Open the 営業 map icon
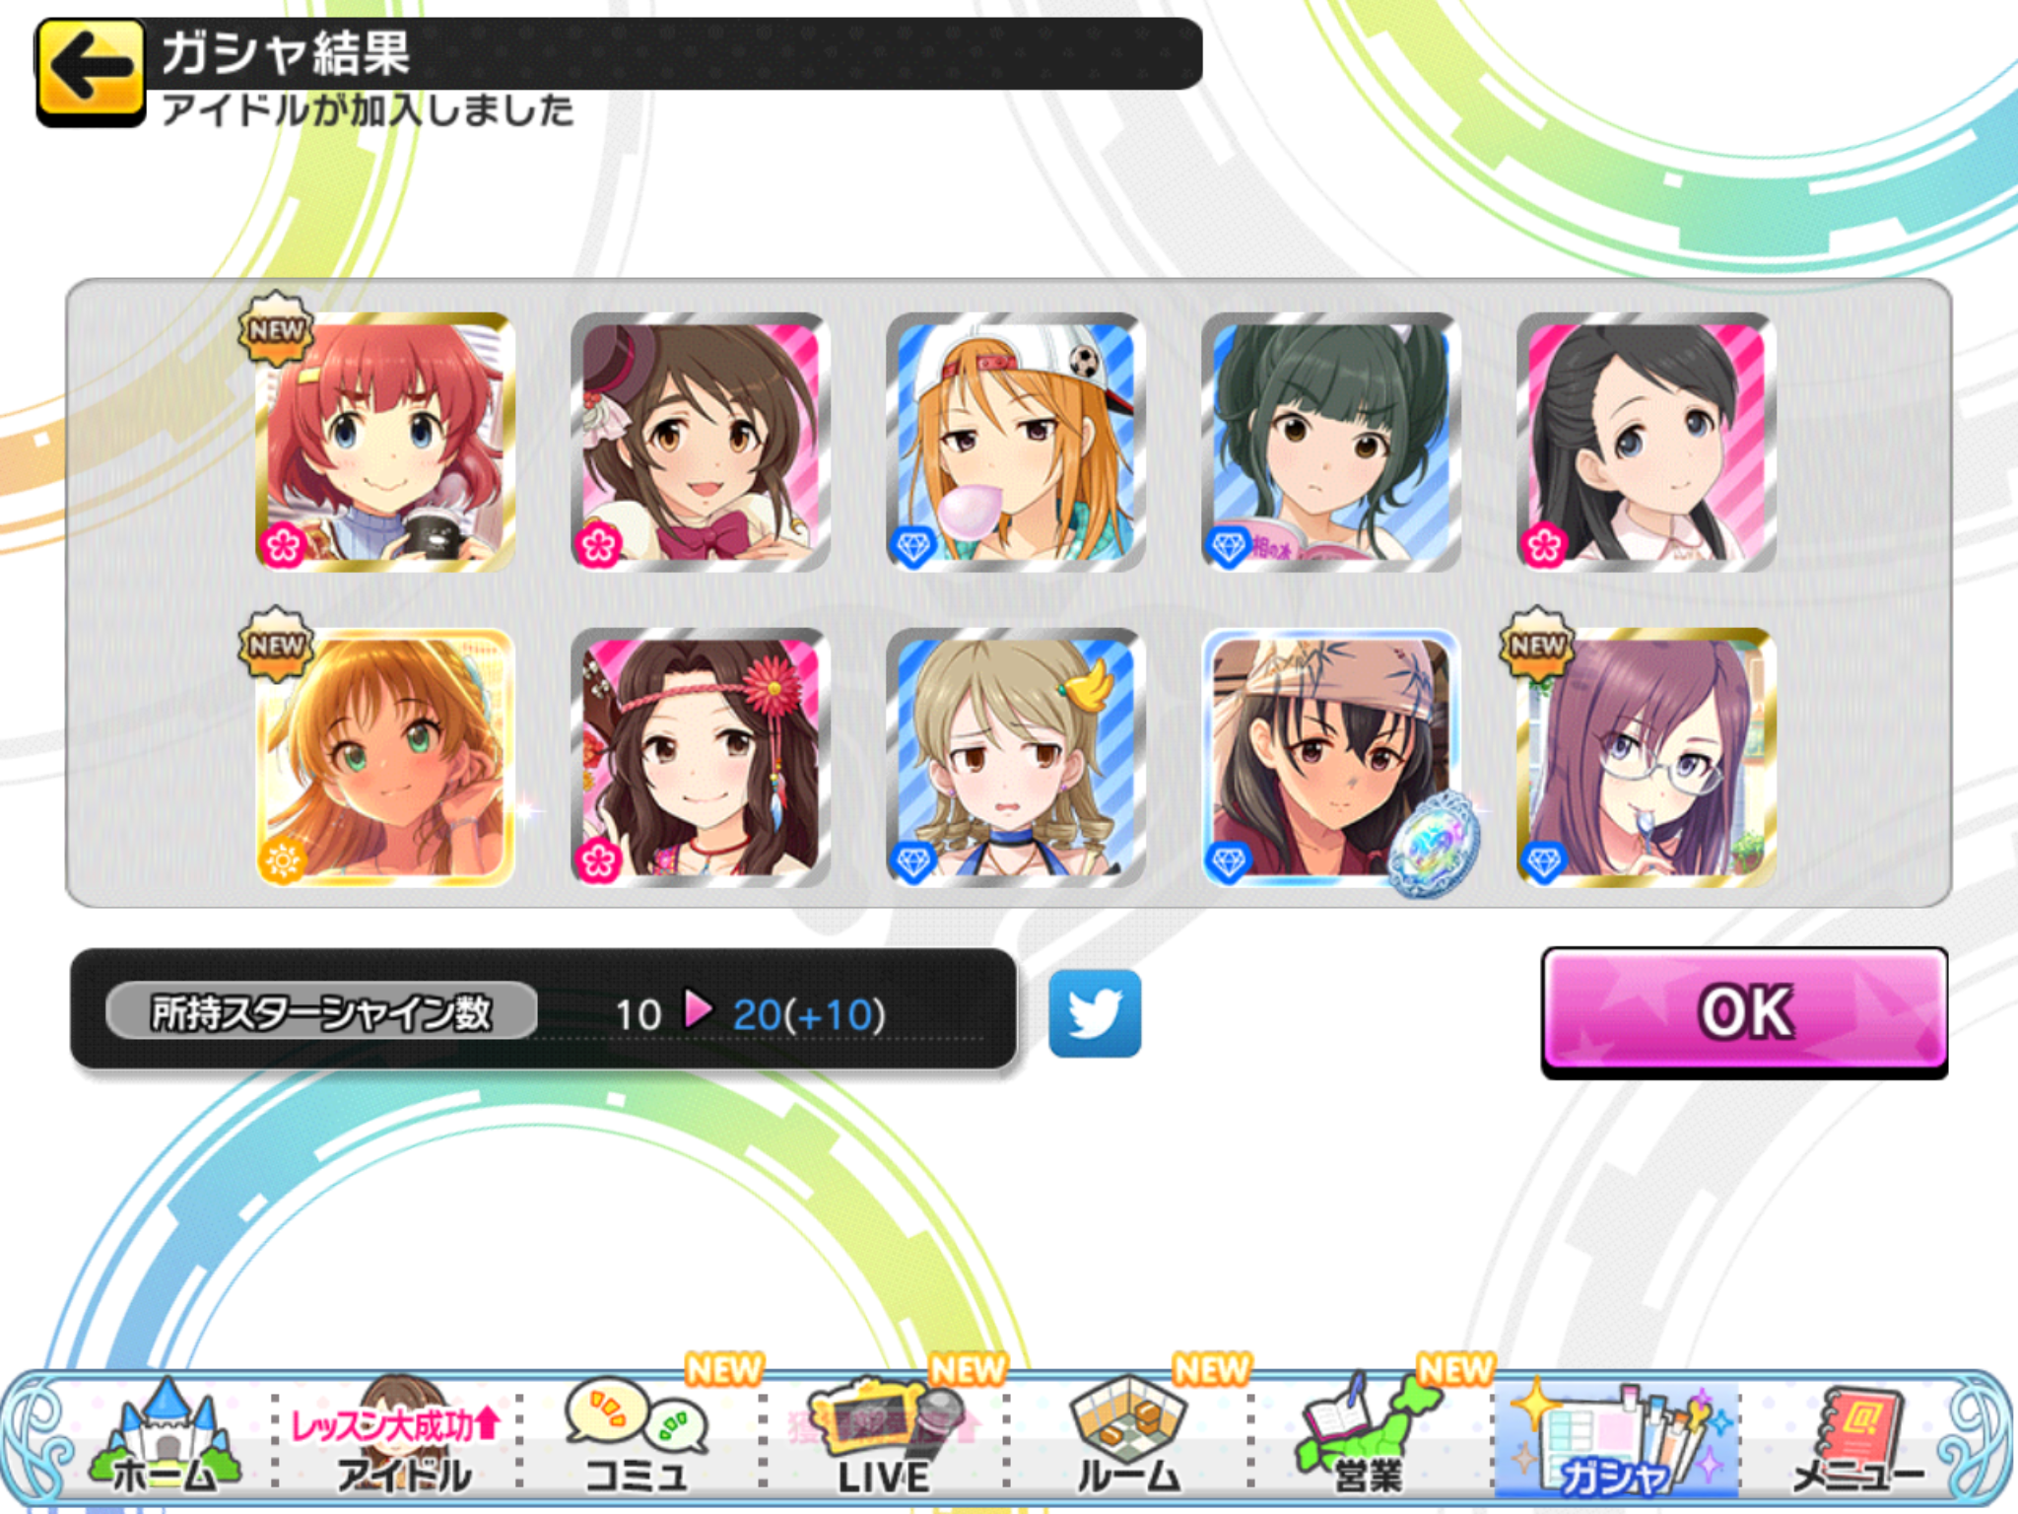 coord(1369,1437)
